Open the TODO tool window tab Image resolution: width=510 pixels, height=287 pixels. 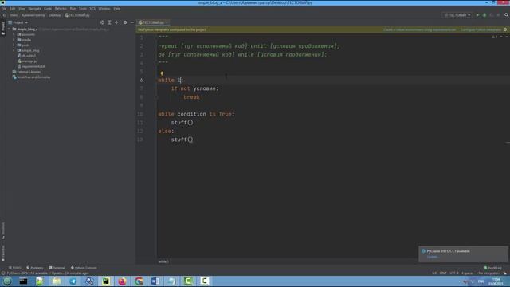[x=14, y=268]
